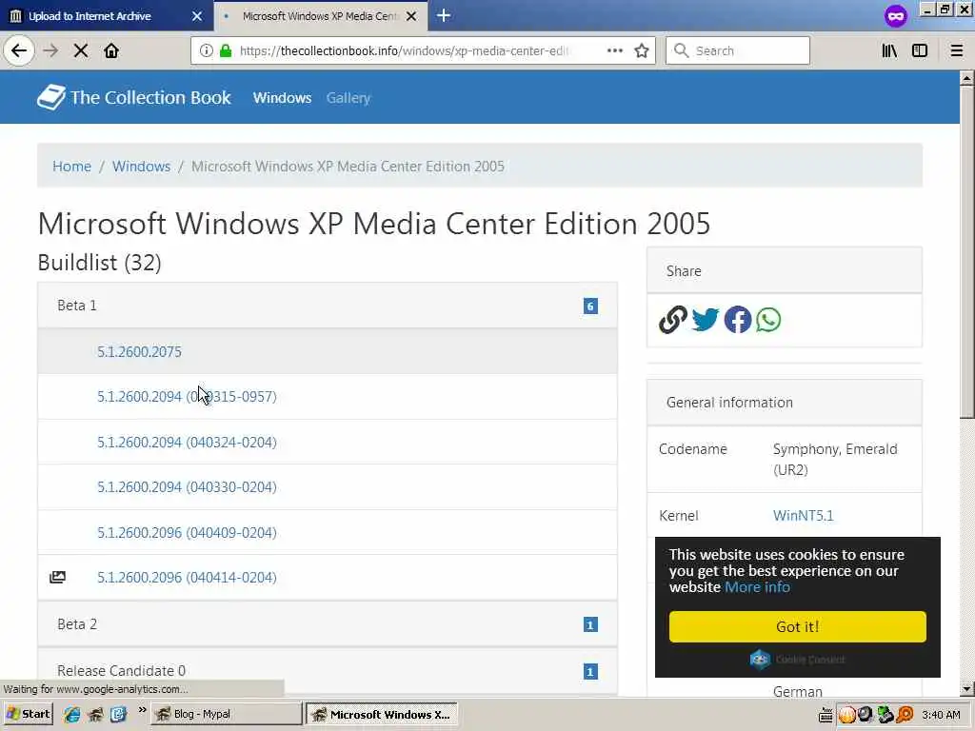The image size is (975, 731).
Task: Show site information icon in address bar
Action: coord(207,50)
